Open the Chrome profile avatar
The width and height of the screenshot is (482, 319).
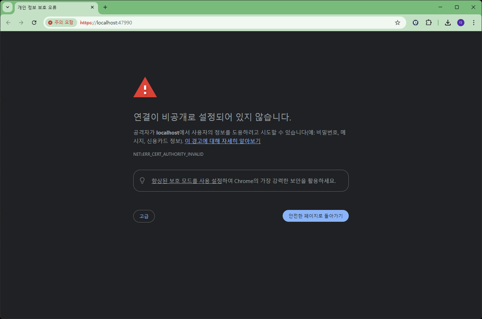pos(461,23)
